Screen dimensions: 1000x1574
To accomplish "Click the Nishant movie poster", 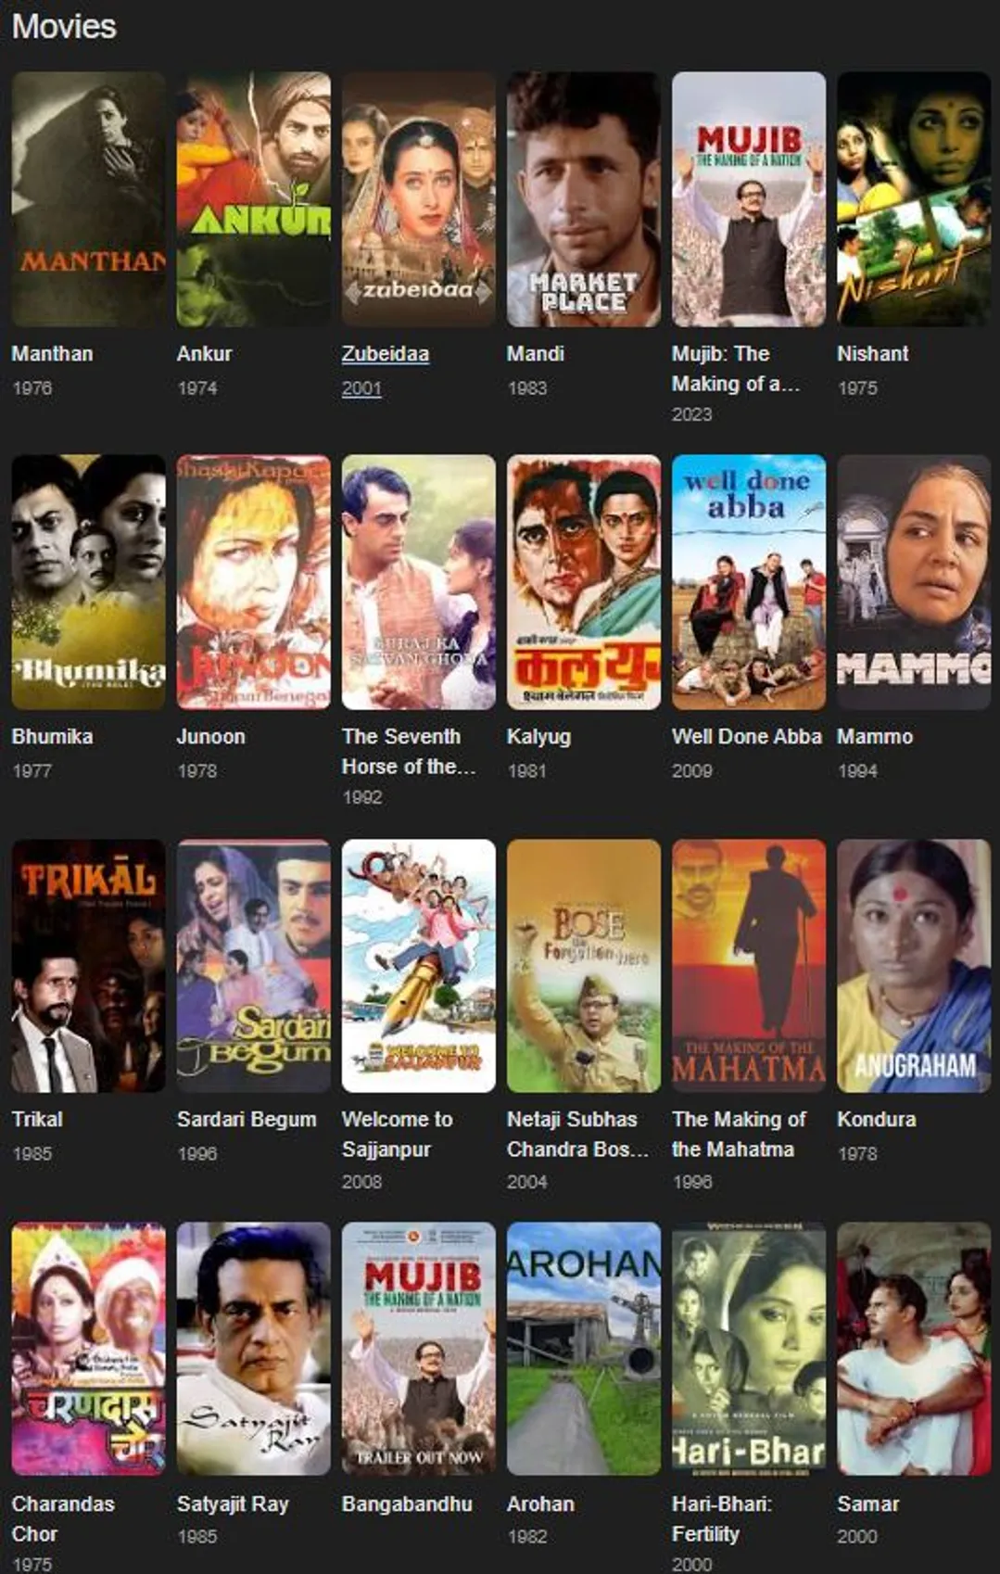I will coord(913,199).
